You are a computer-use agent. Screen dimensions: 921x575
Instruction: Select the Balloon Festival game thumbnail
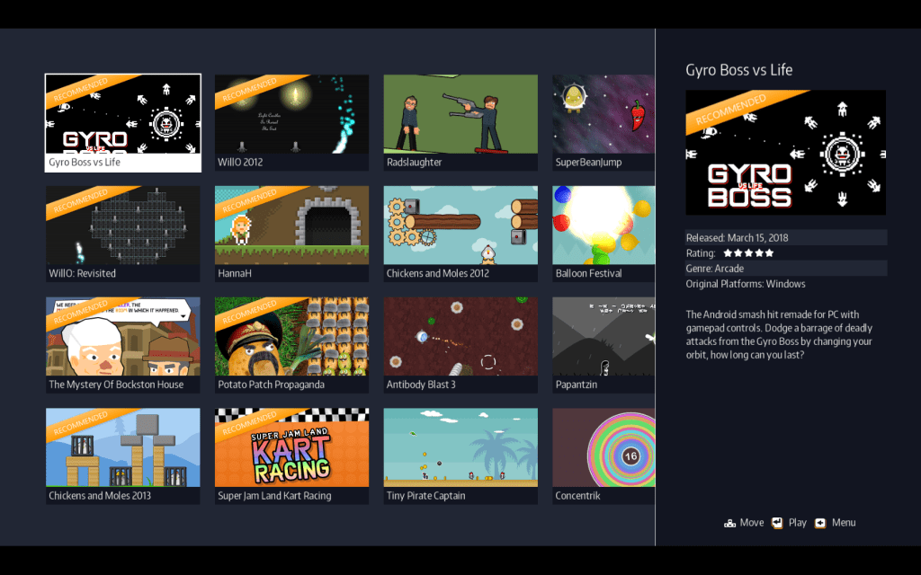pyautogui.click(x=604, y=234)
